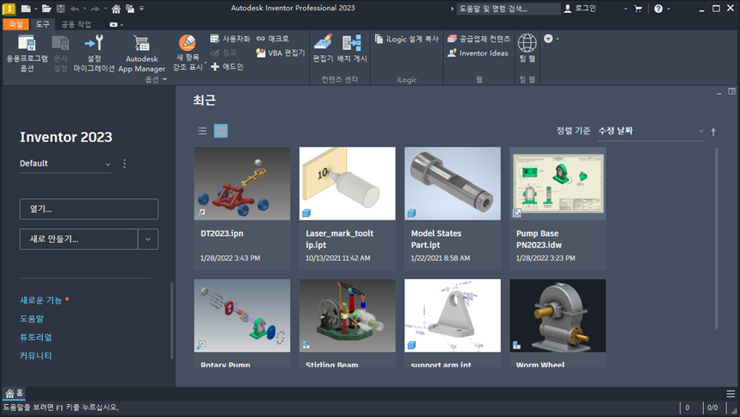Click the left panel vertical scrollbar
The width and height of the screenshot is (740, 417).
click(172, 321)
